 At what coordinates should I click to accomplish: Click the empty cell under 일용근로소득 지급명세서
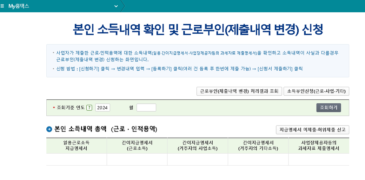(x=76, y=159)
